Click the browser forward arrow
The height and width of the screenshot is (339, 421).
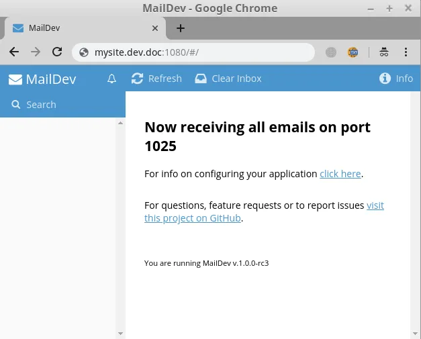[x=36, y=52]
